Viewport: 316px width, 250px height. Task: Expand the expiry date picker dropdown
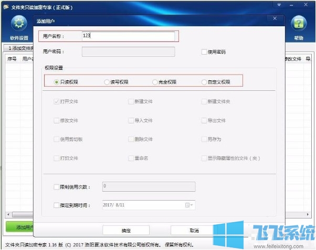192,205
